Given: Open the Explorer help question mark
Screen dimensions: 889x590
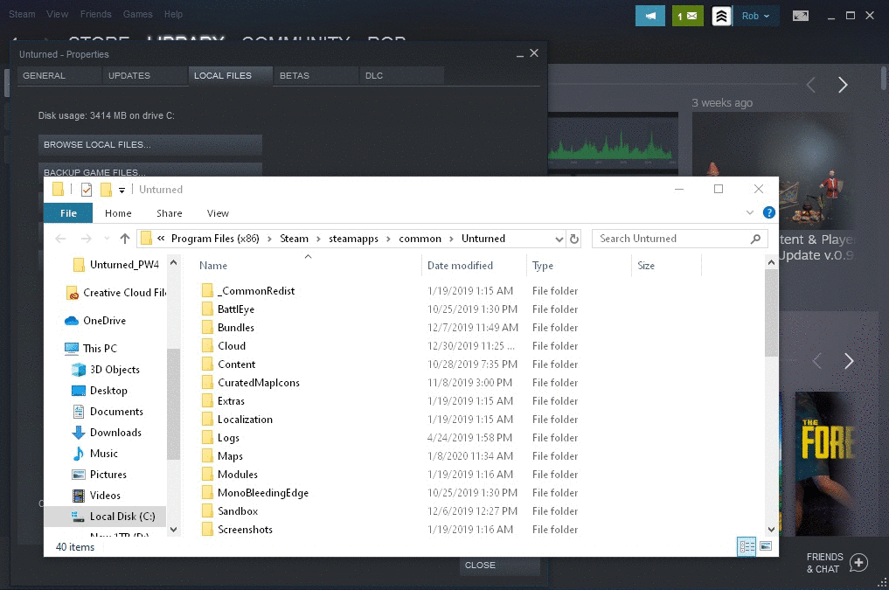Looking at the screenshot, I should (x=768, y=212).
